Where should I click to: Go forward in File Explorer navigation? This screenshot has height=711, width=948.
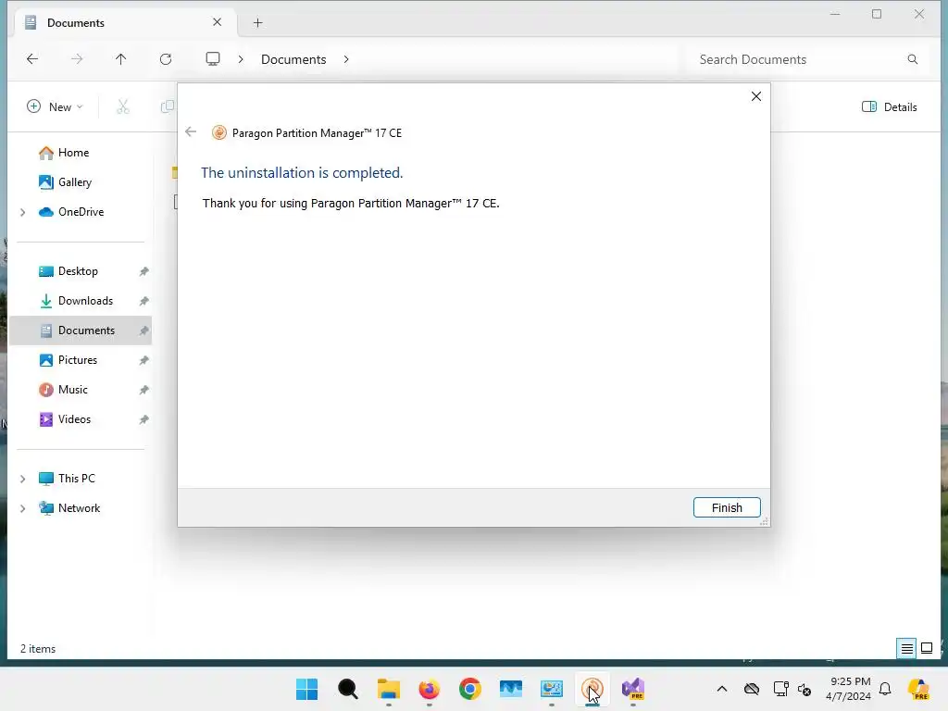[77, 58]
